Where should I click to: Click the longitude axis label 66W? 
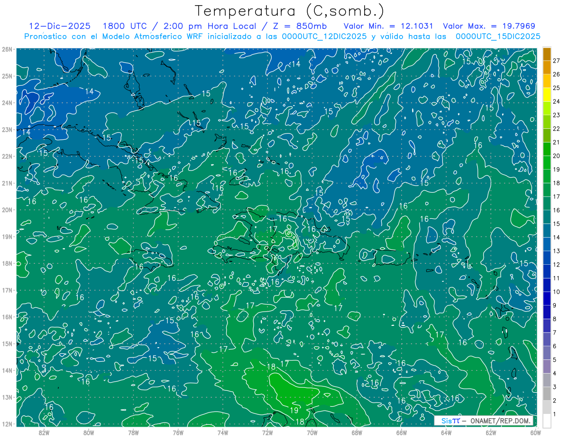pyautogui.click(x=401, y=432)
